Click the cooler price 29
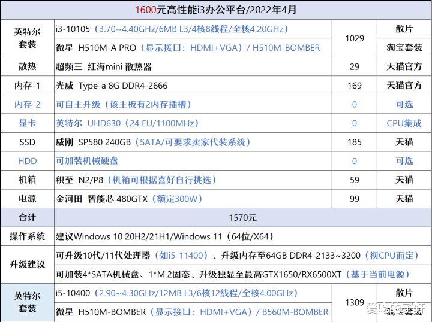This screenshot has width=432, height=322. (x=355, y=66)
